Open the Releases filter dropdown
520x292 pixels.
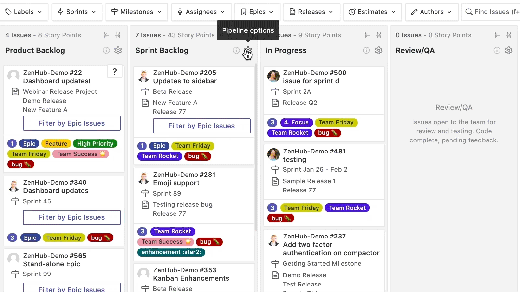pos(312,12)
